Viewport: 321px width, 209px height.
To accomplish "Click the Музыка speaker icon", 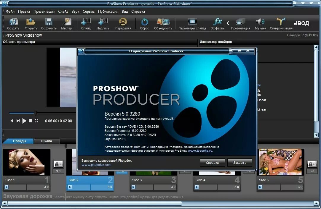I will (x=260, y=24).
